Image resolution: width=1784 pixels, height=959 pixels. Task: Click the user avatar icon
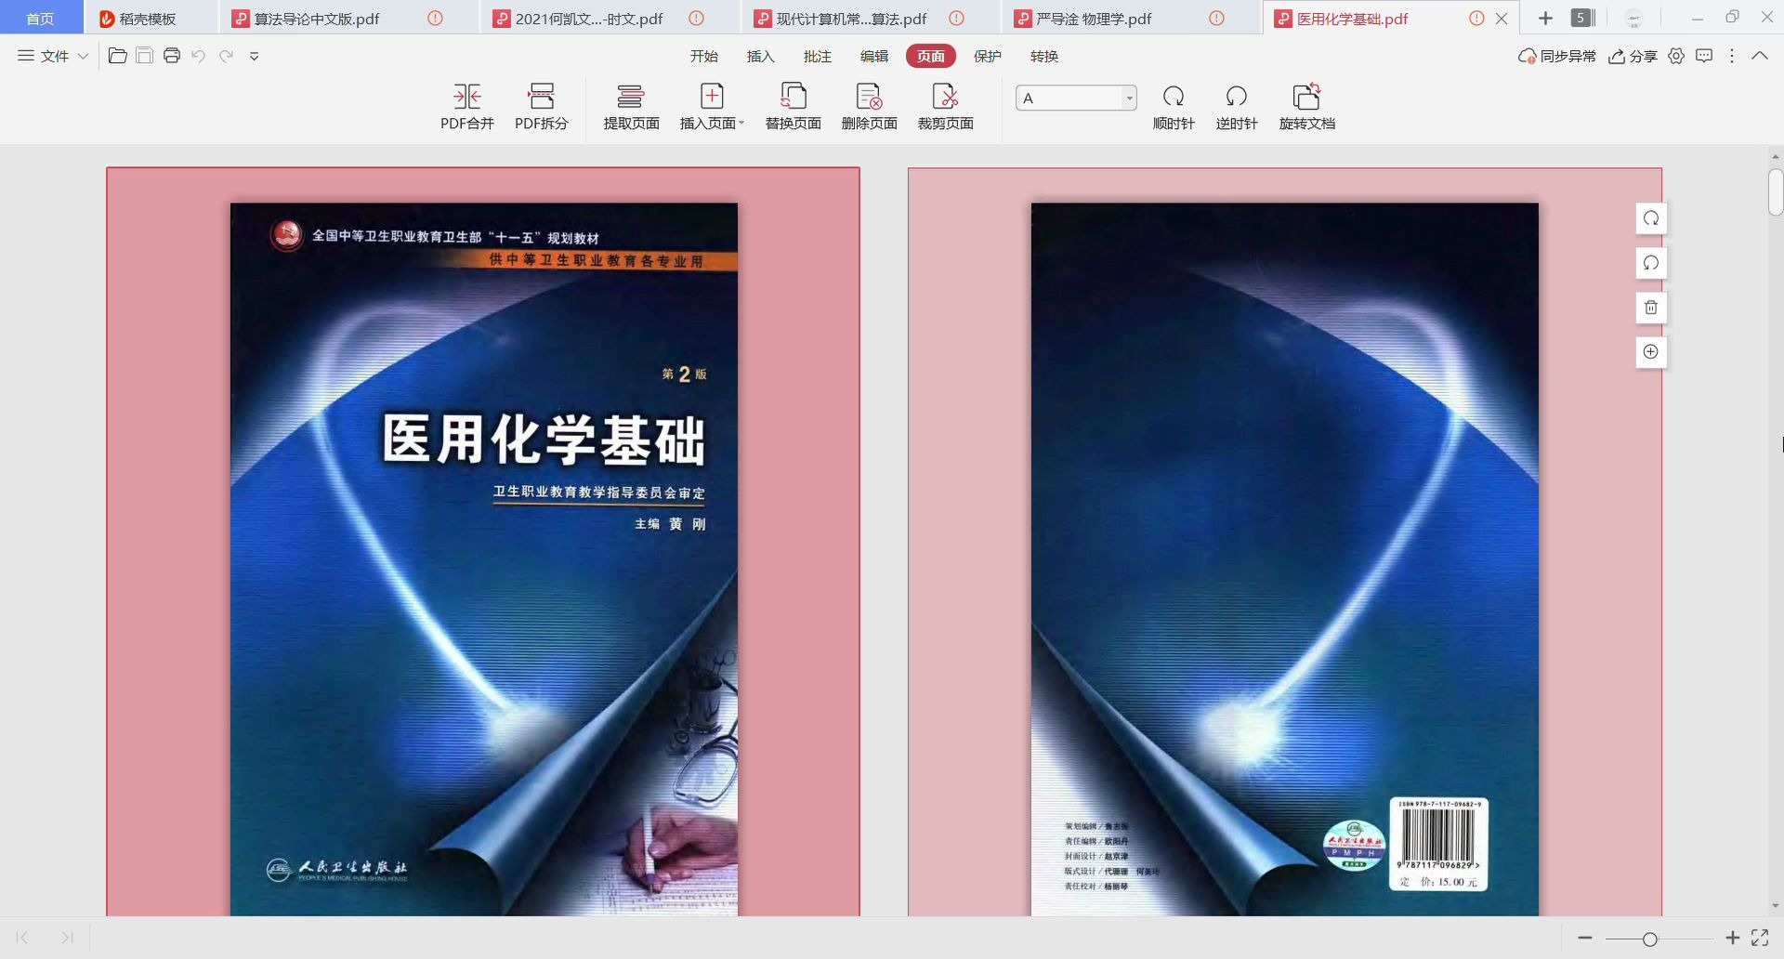(1633, 19)
